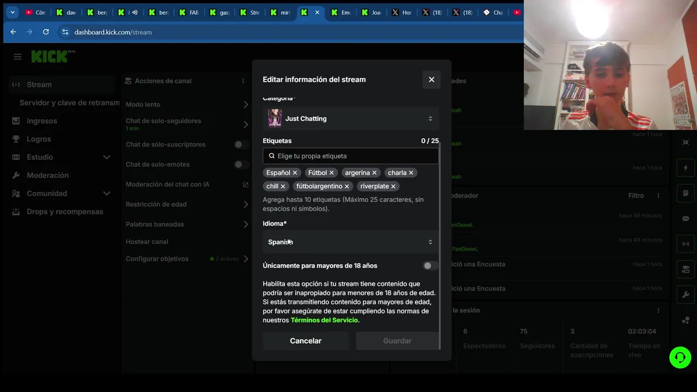Toggle Únicamente para mayores de 18 años

coord(430,266)
